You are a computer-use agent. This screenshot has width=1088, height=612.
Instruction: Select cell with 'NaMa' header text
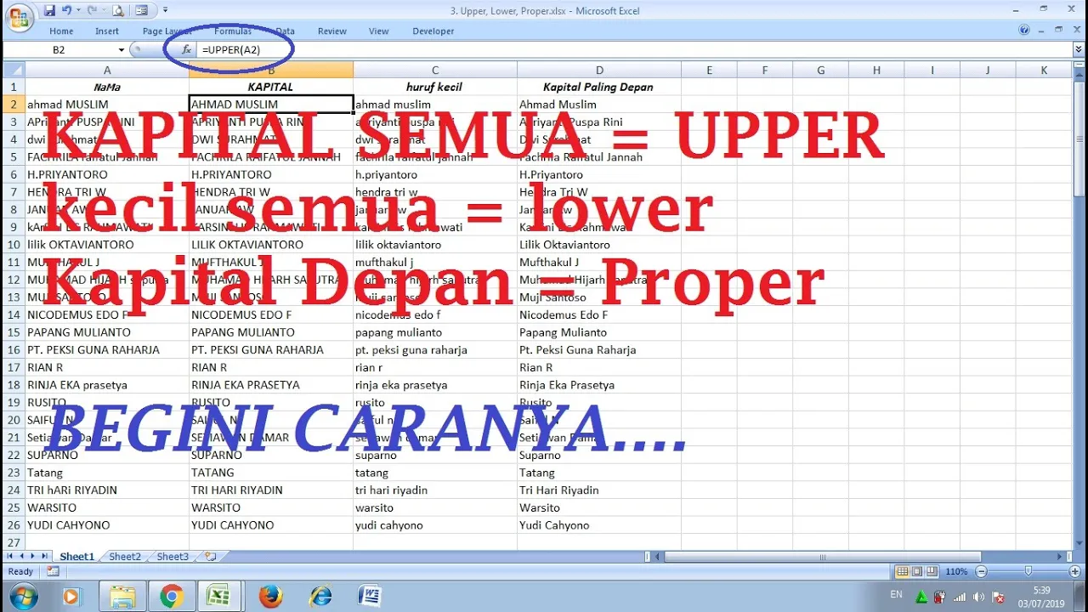coord(107,87)
